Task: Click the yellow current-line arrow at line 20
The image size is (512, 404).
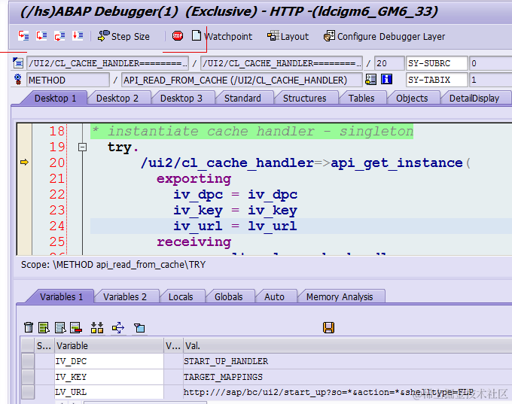Action: click(x=24, y=163)
